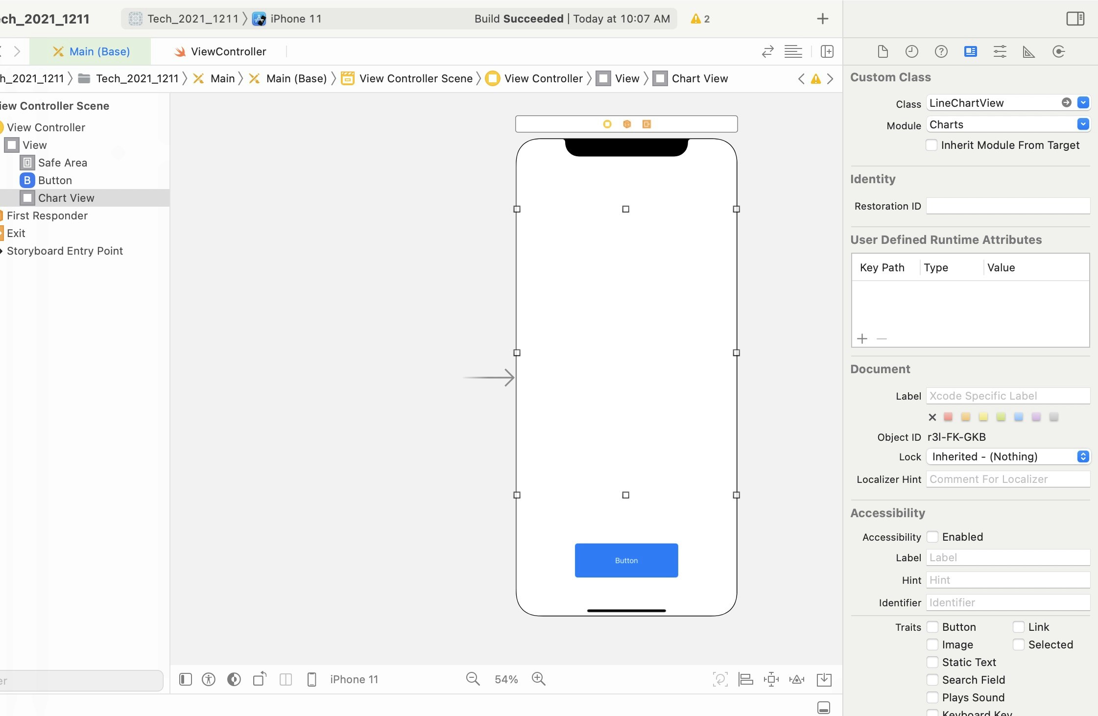Open the Attributes inspector icon

pyautogui.click(x=1000, y=51)
